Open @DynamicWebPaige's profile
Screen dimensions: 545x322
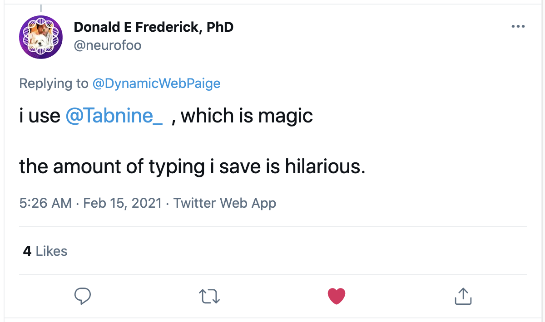coord(156,83)
